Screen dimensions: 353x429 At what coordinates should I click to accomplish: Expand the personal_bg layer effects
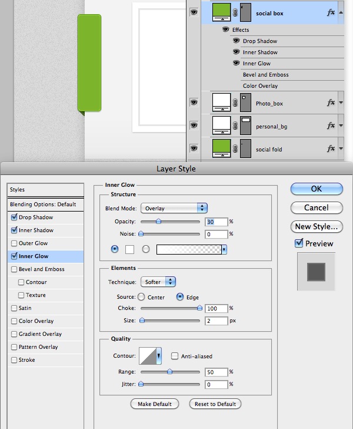click(341, 126)
